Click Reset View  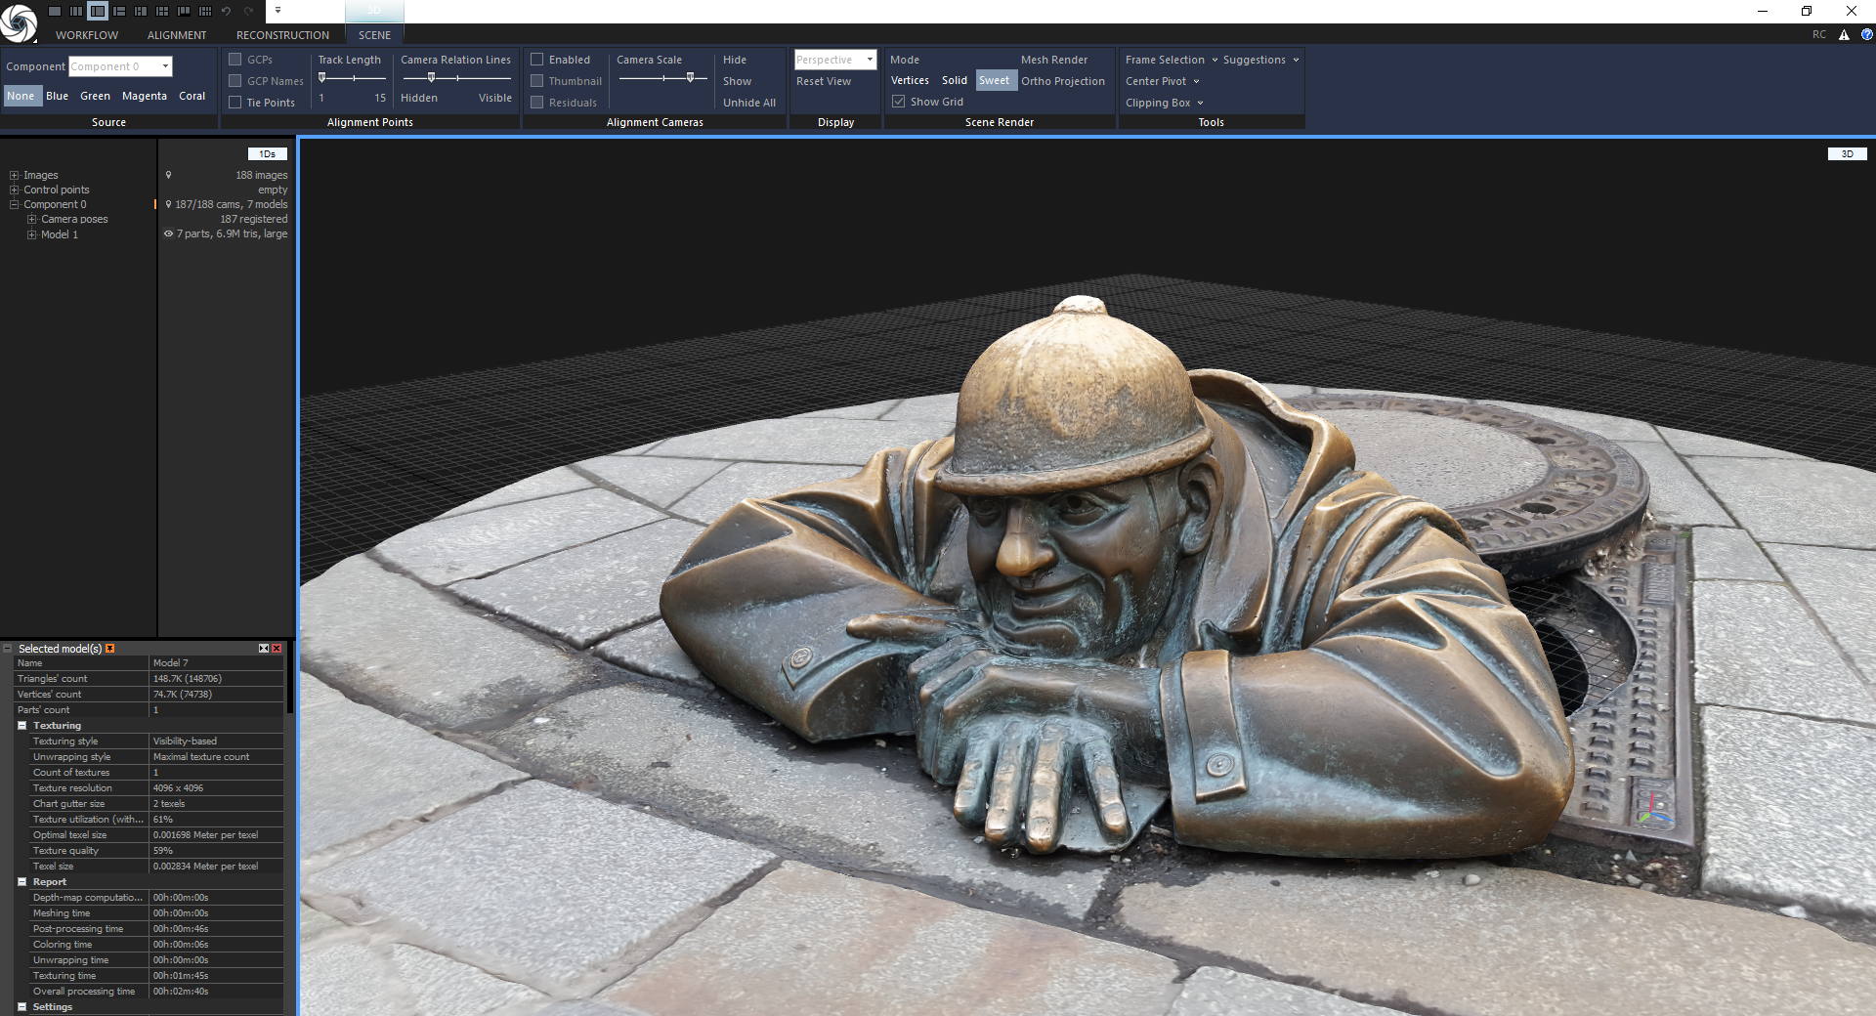824,81
